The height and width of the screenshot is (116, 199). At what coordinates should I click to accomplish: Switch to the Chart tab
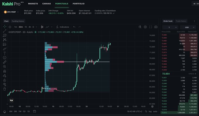pyautogui.click(x=6, y=21)
